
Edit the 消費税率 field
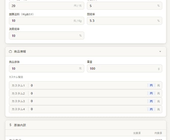[47, 36]
